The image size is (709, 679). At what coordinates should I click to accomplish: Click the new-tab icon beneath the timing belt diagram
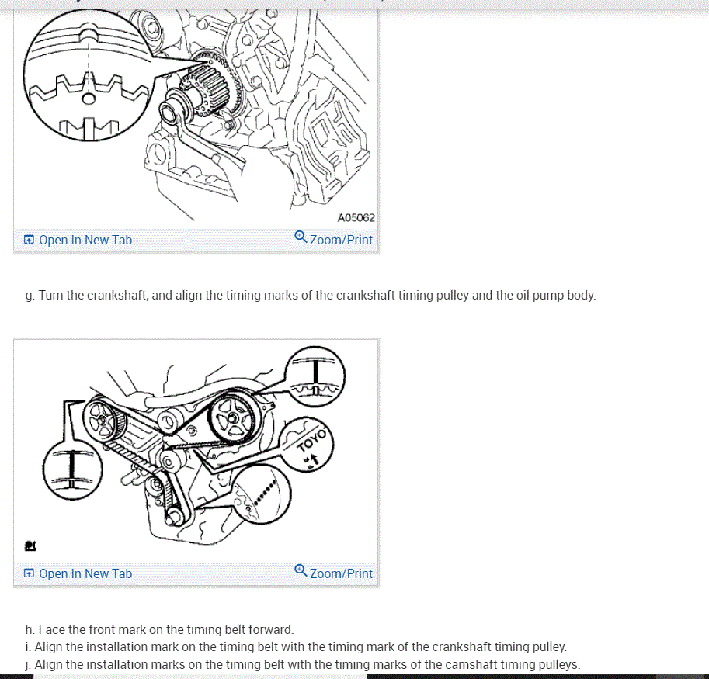coord(29,573)
